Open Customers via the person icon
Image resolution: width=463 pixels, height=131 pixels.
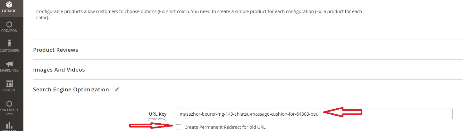9,43
